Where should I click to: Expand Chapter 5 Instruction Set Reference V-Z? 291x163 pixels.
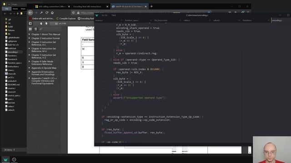point(29,55)
